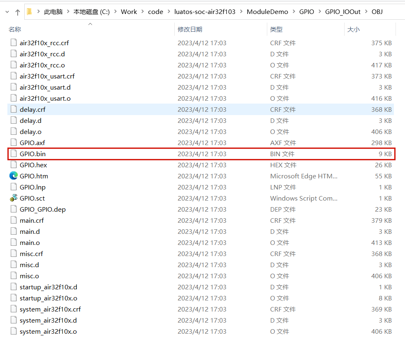Click file icon of GPIO.bin
405x337 pixels.
point(14,154)
